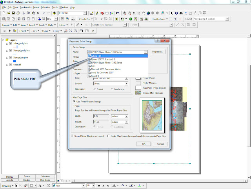
Task: Click the vertical scrollbar of layout view
Action: coord(249,107)
